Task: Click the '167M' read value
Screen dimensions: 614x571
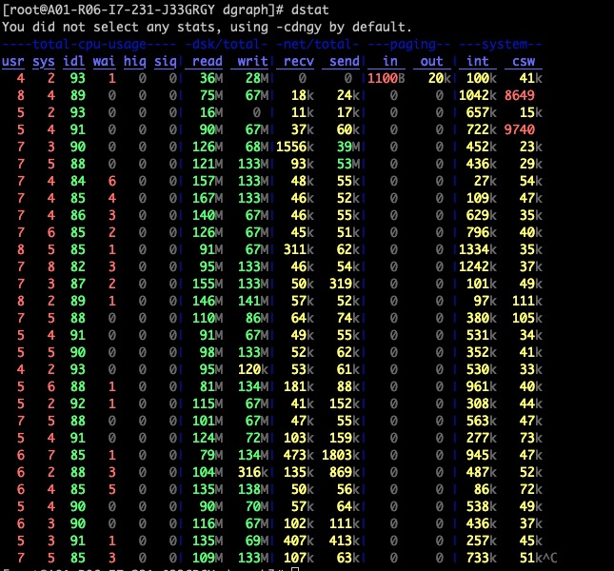Action: (208, 198)
